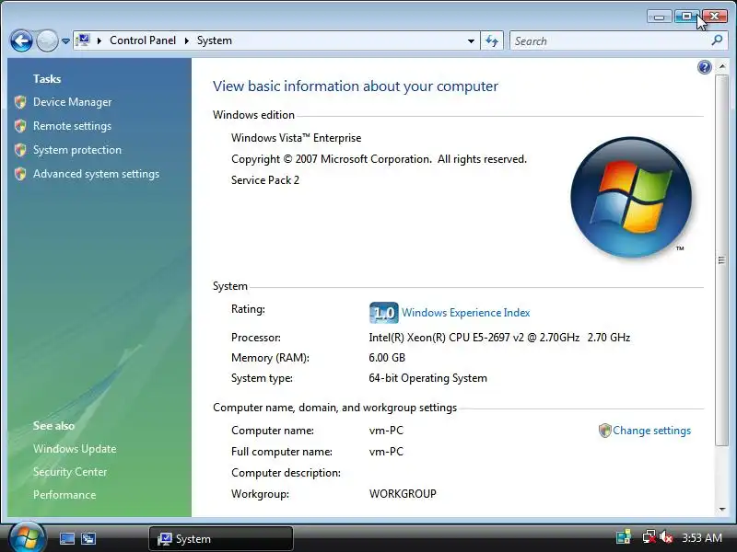Click vm-PC beside Computer name
The image size is (737, 552).
click(x=386, y=431)
